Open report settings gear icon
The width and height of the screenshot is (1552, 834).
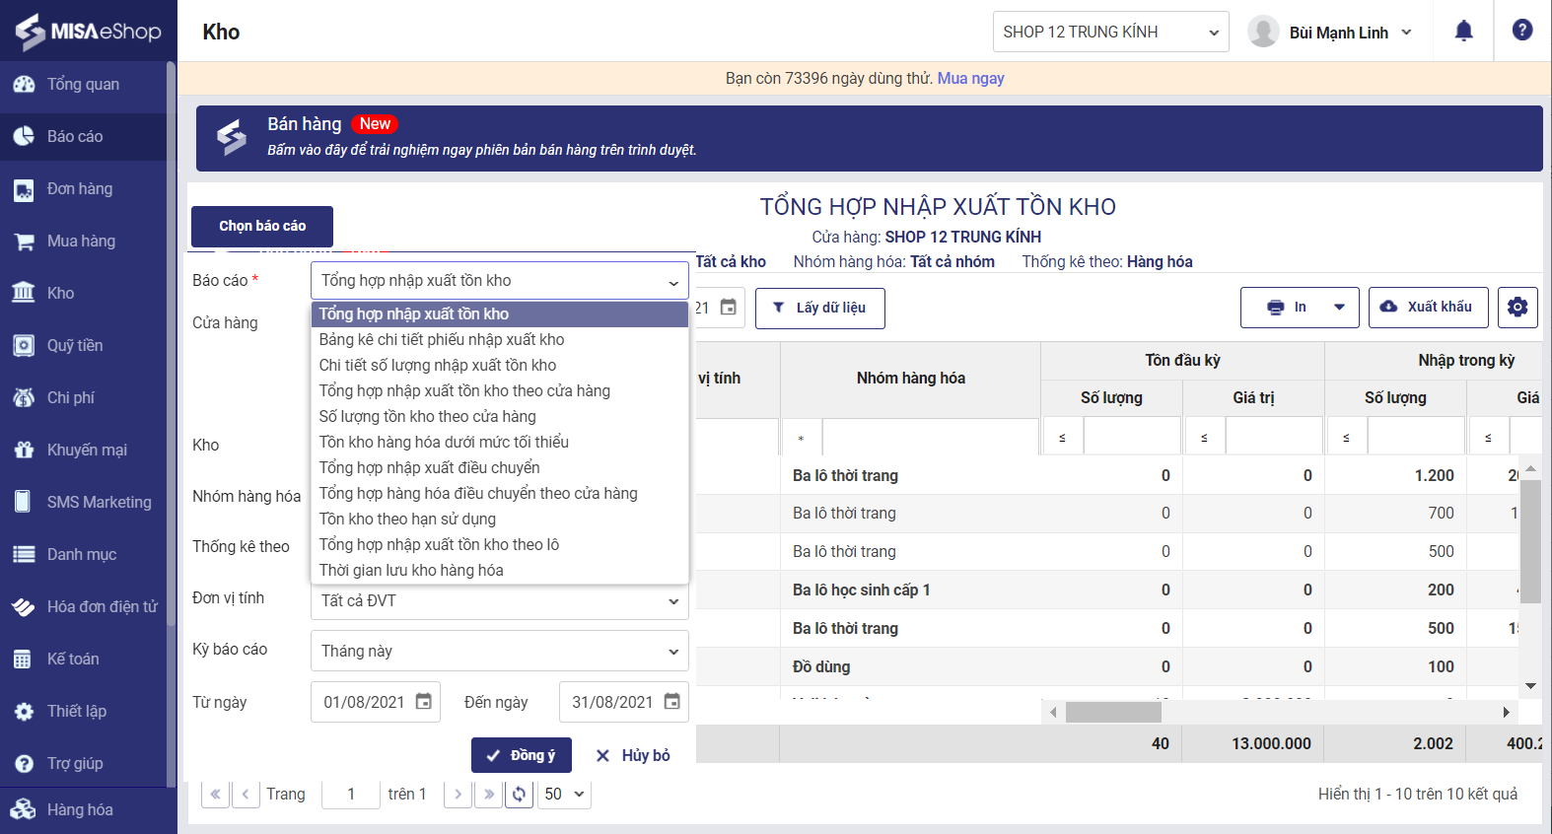click(1517, 308)
